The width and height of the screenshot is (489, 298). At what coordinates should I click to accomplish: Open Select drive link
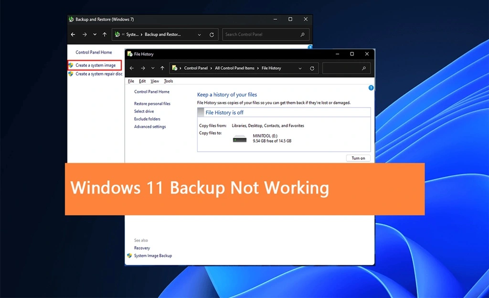[144, 111]
